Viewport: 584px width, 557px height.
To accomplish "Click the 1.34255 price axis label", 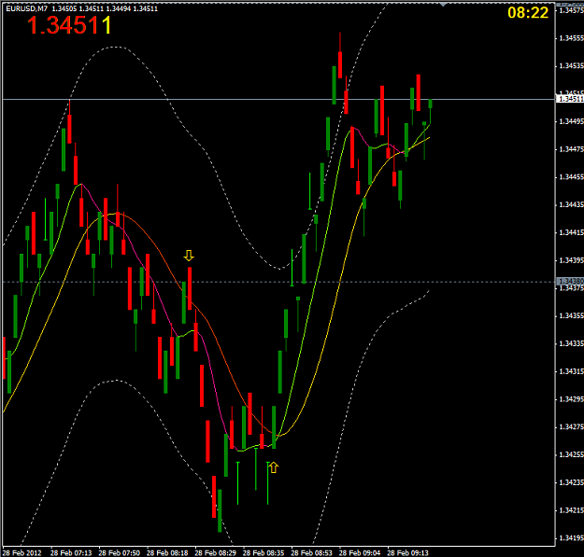I will [x=571, y=454].
